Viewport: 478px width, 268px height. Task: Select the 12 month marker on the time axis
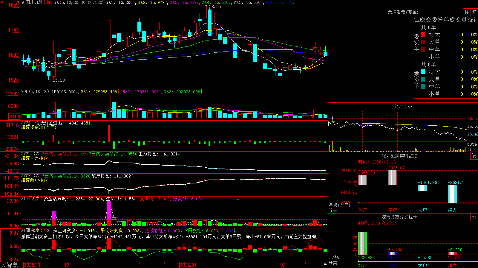[x=67, y=265]
